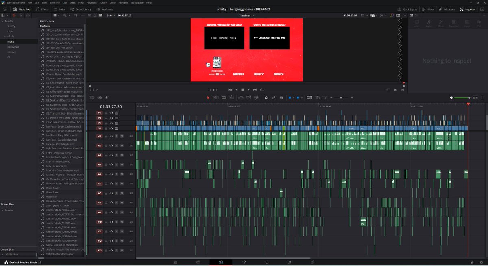The height and width of the screenshot is (266, 488).
Task: Open the Playback menu
Action: click(x=91, y=2)
